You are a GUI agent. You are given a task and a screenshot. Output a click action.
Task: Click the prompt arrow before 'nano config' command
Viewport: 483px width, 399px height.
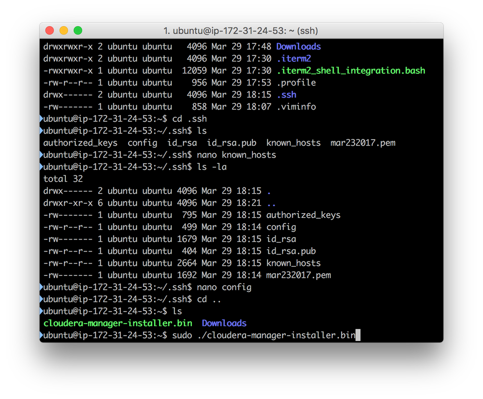(41, 287)
